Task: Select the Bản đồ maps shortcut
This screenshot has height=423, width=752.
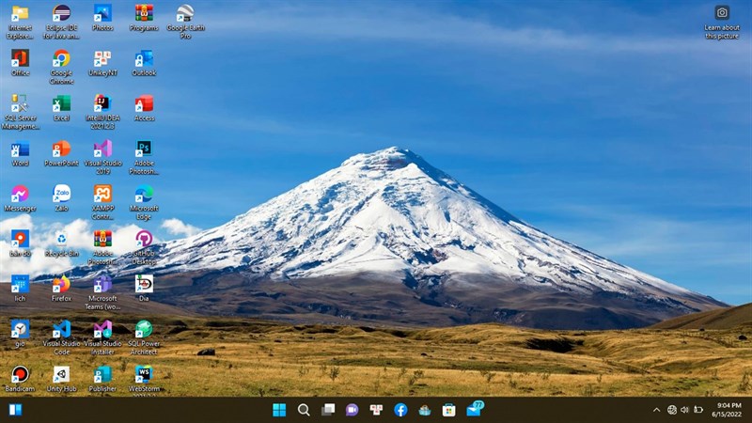Action: tap(20, 243)
